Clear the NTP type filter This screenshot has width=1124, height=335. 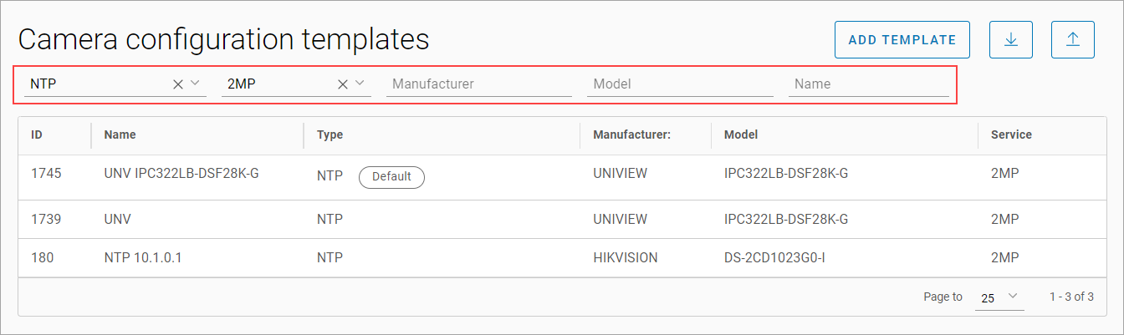[177, 84]
